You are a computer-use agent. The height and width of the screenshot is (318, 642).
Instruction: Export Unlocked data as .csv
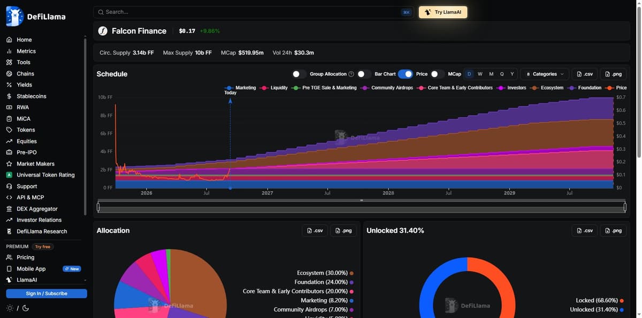[x=585, y=231]
